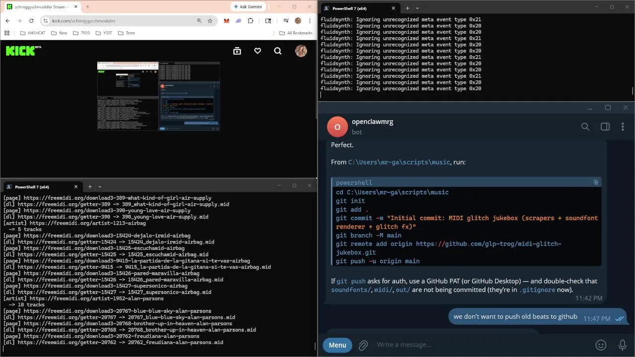Click the zoom magnifier in address bar
Viewport: 635px width, 357px height.
click(199, 21)
